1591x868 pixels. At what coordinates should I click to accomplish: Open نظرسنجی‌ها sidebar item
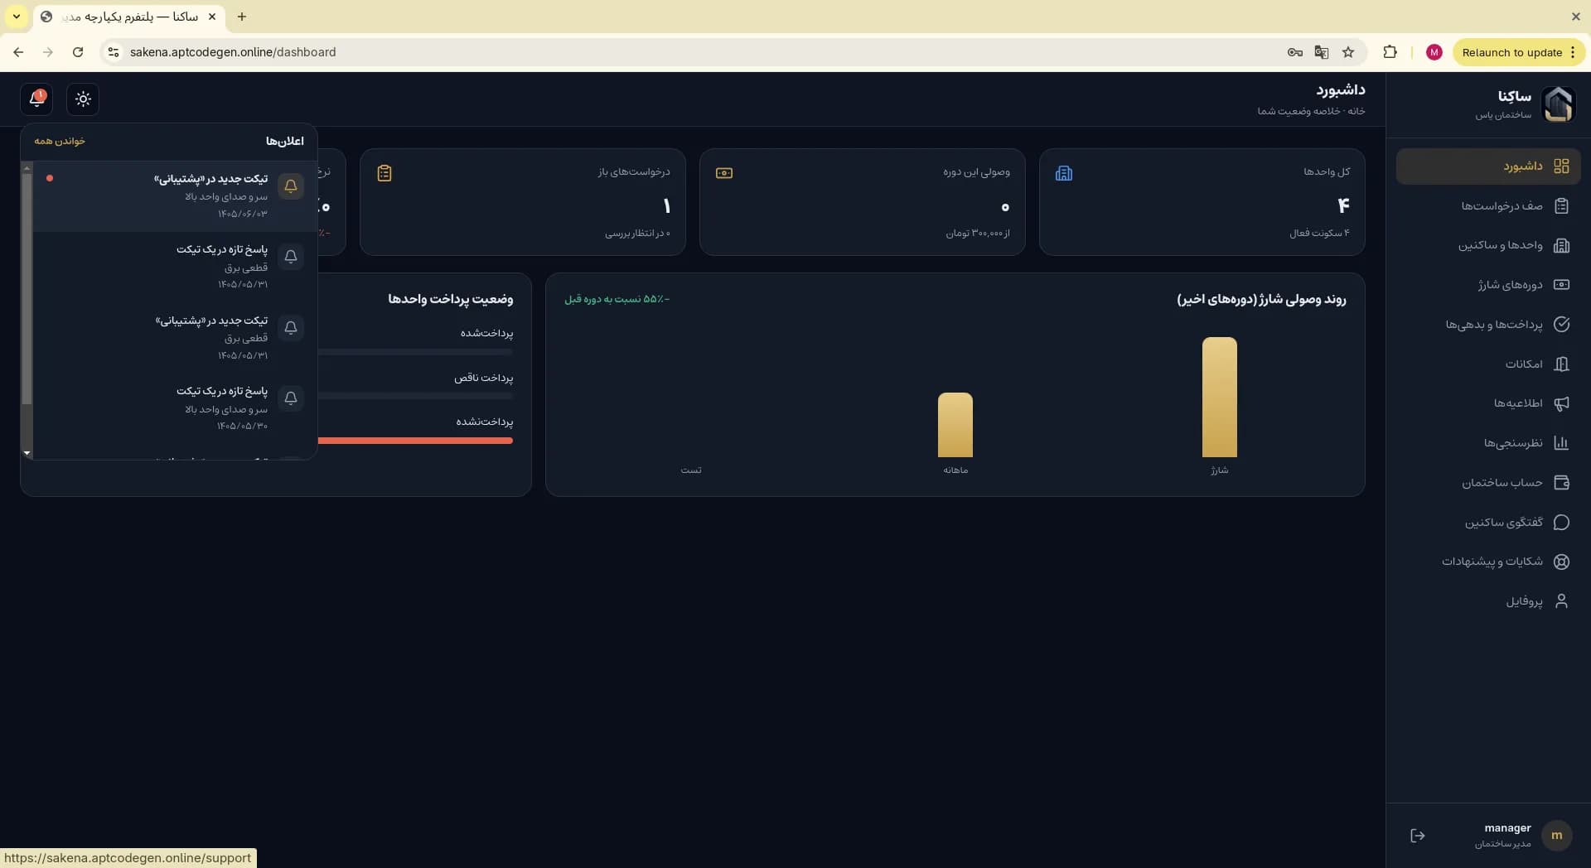coord(1488,443)
